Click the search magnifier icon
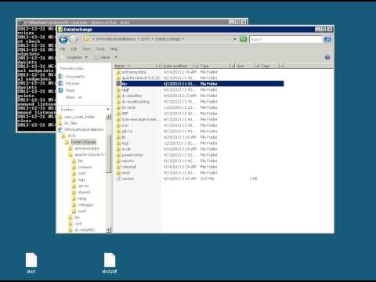The image size is (376, 282). click(x=327, y=40)
